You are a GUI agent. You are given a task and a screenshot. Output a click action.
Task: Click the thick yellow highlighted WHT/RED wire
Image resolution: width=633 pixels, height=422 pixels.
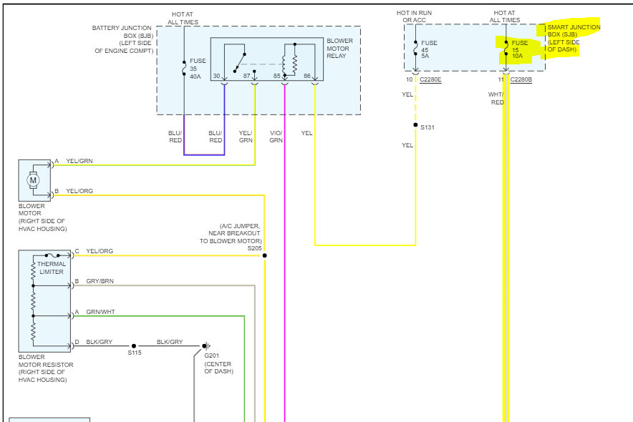click(x=506, y=250)
